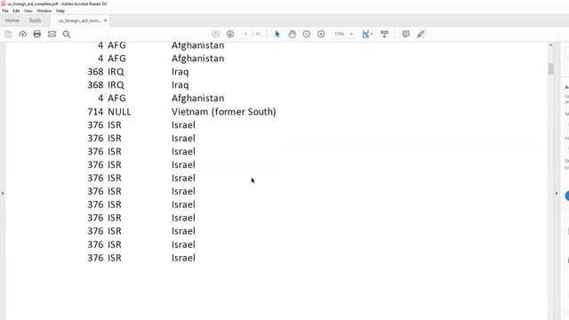Open the Find text magnifier icon
Screen dimensions: 569x320
(x=67, y=34)
